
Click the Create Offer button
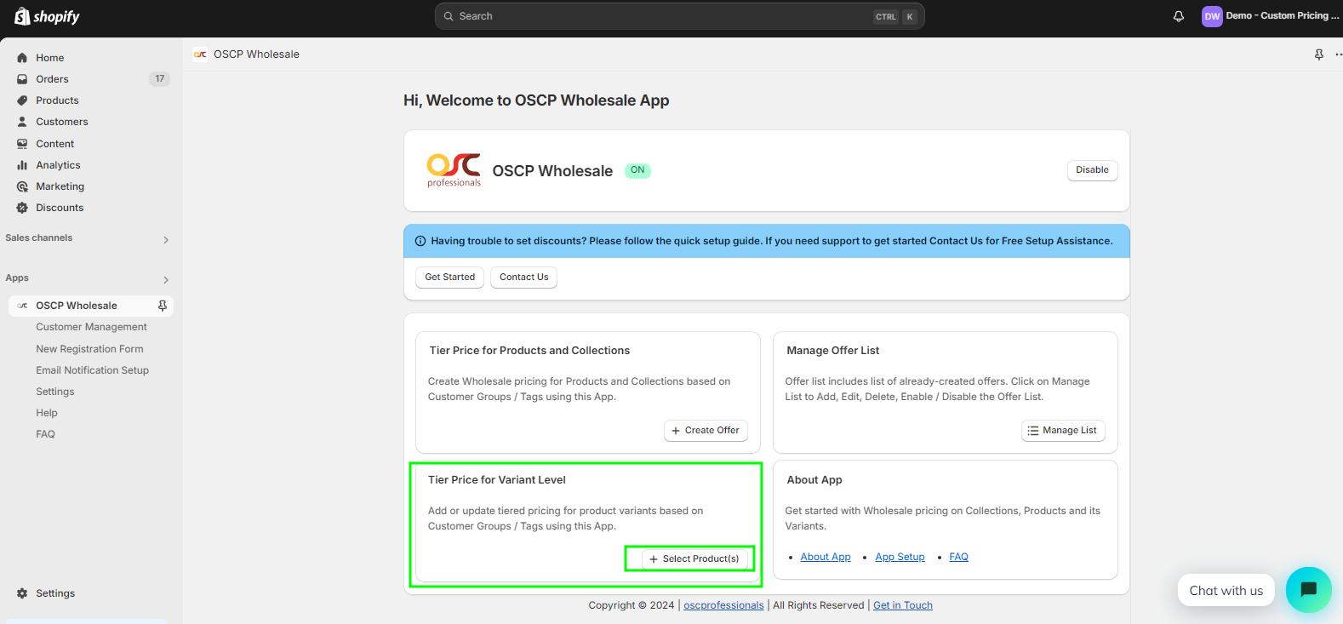pos(705,431)
